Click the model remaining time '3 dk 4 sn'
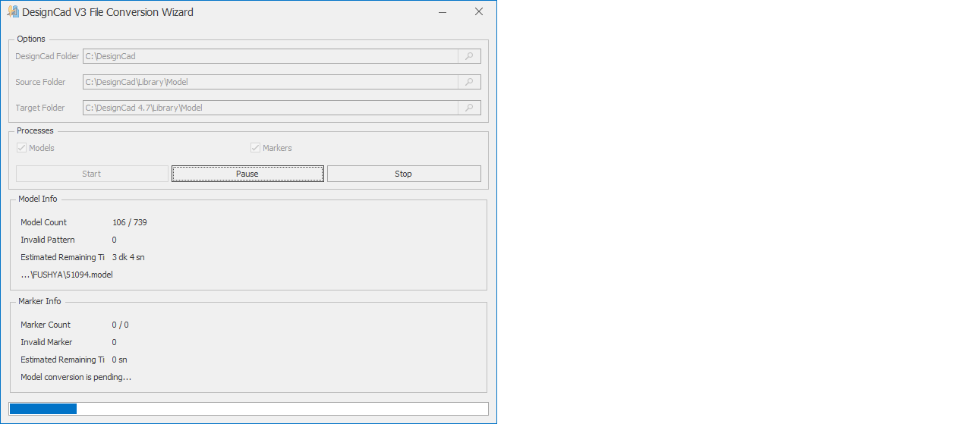The height and width of the screenshot is (424, 964). (128, 257)
